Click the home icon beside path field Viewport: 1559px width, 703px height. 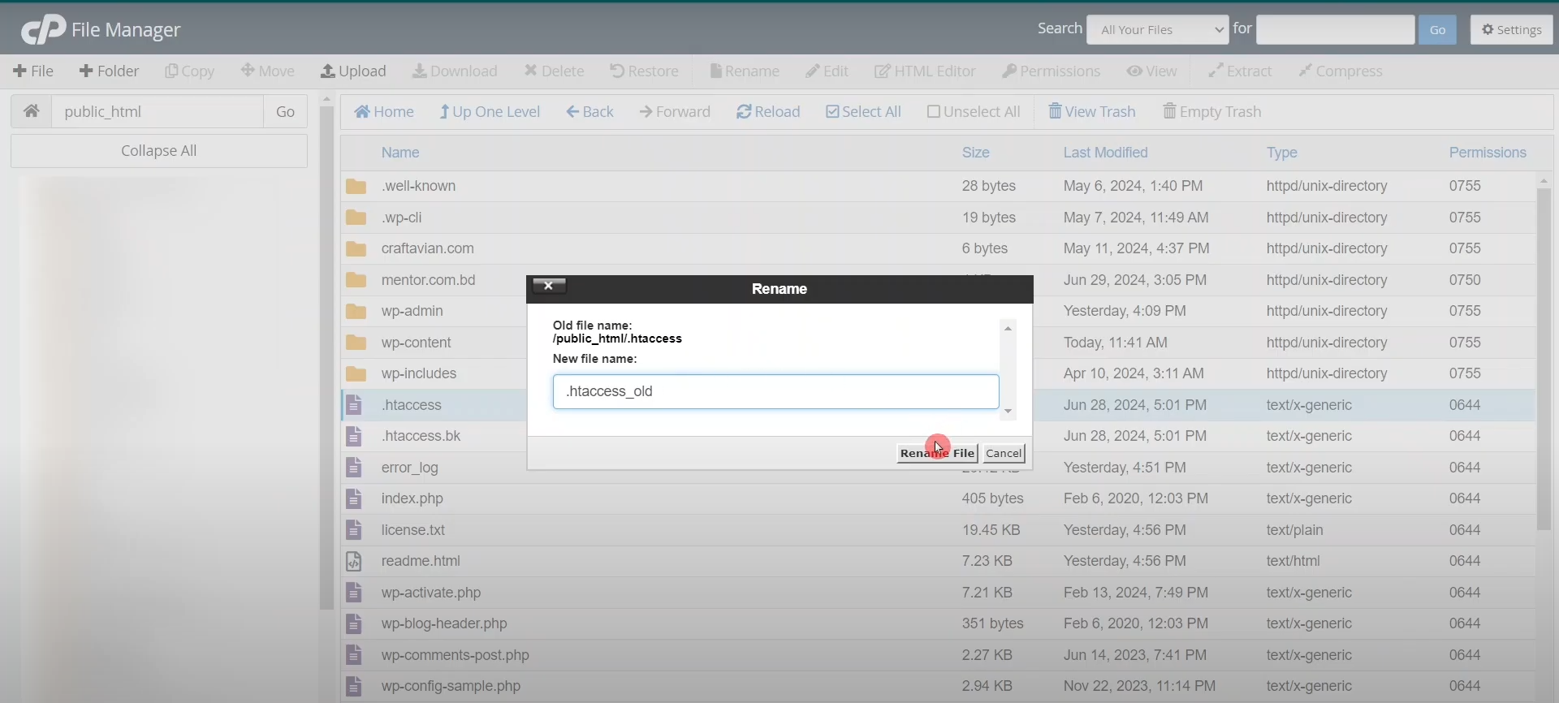[x=32, y=111]
